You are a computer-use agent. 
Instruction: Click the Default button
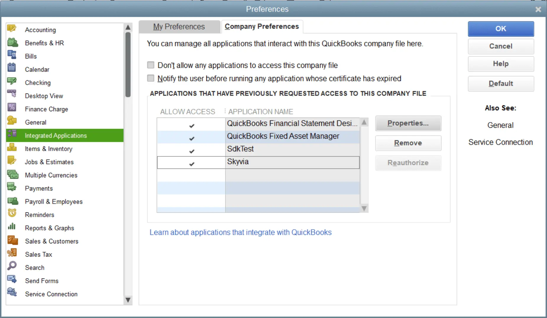[x=501, y=83]
